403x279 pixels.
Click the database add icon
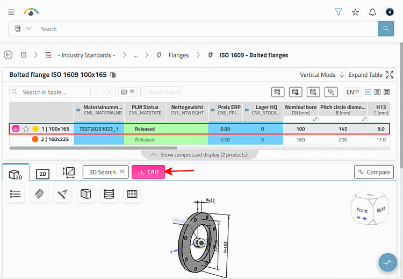click(x=278, y=92)
